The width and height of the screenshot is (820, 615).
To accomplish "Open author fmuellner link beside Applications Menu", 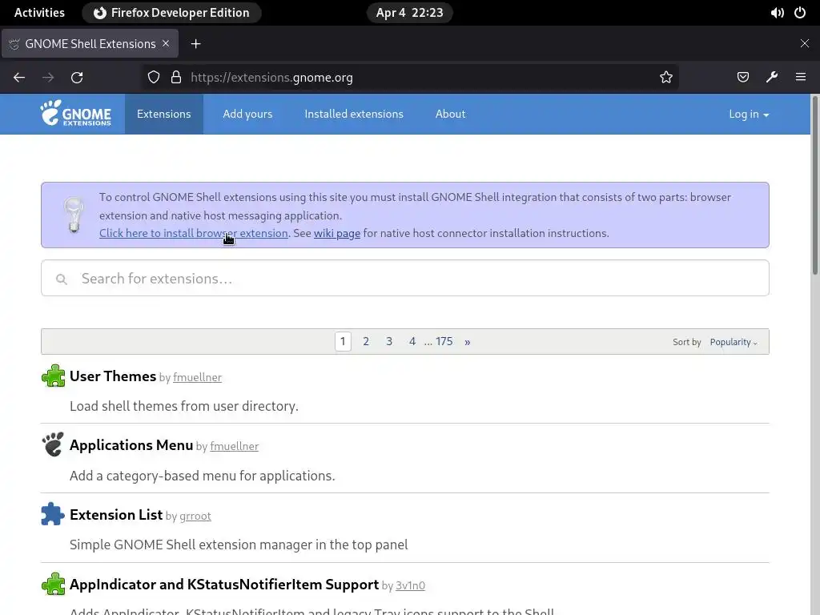I will coord(235,447).
